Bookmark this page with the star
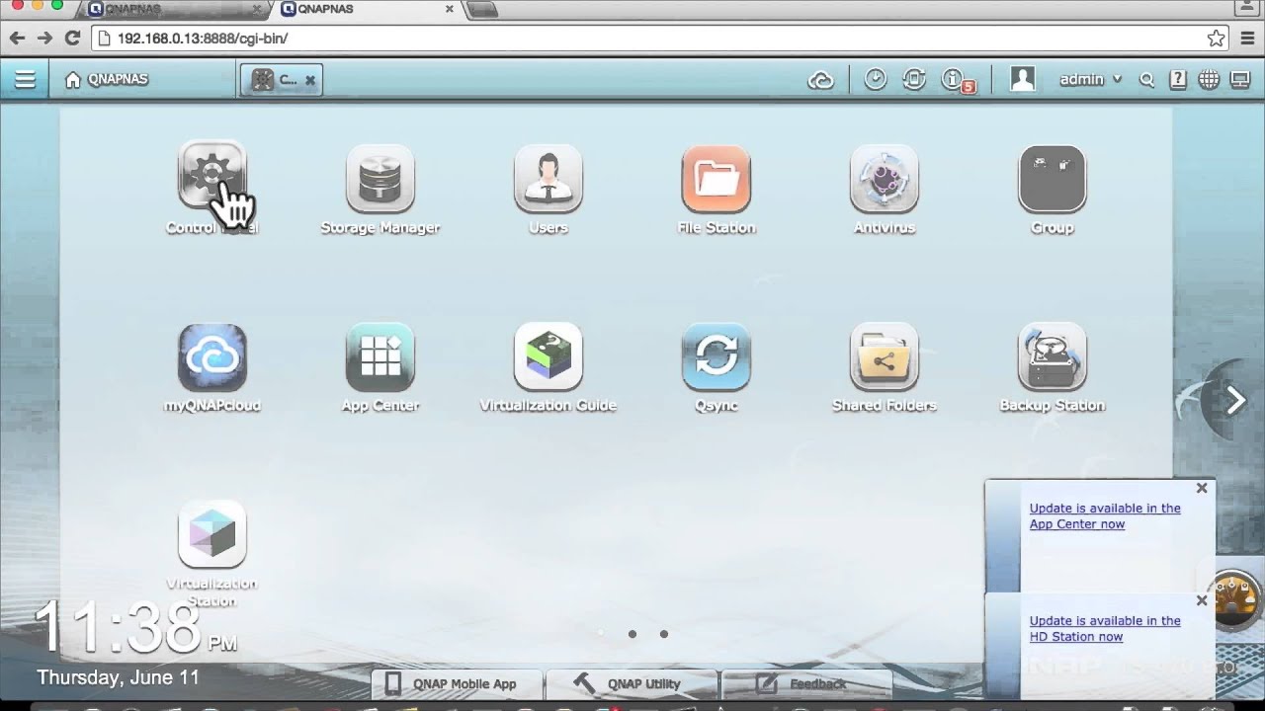 1216,39
